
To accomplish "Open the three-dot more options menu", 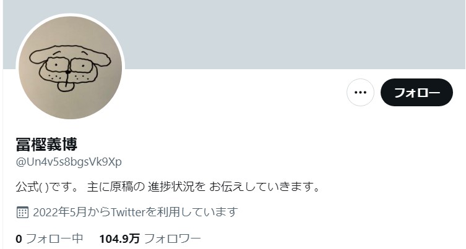I will click(x=360, y=92).
